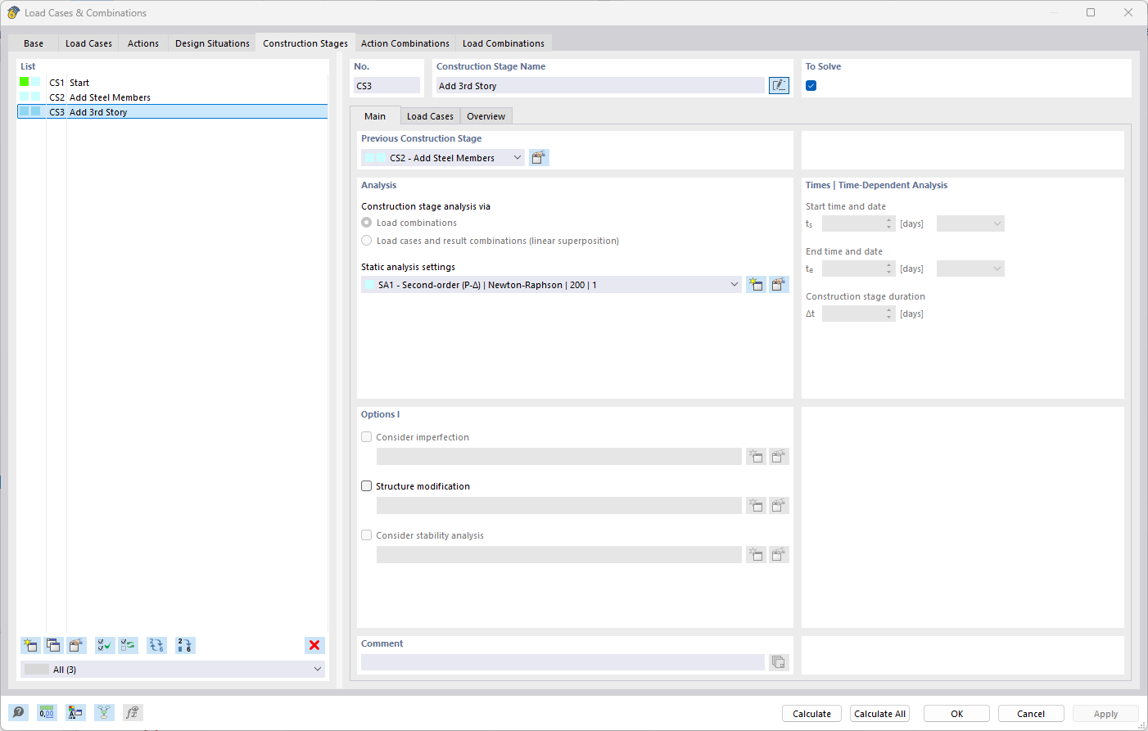This screenshot has width=1148, height=731.
Task: Open the end time date dropdown
Action: pyautogui.click(x=970, y=268)
